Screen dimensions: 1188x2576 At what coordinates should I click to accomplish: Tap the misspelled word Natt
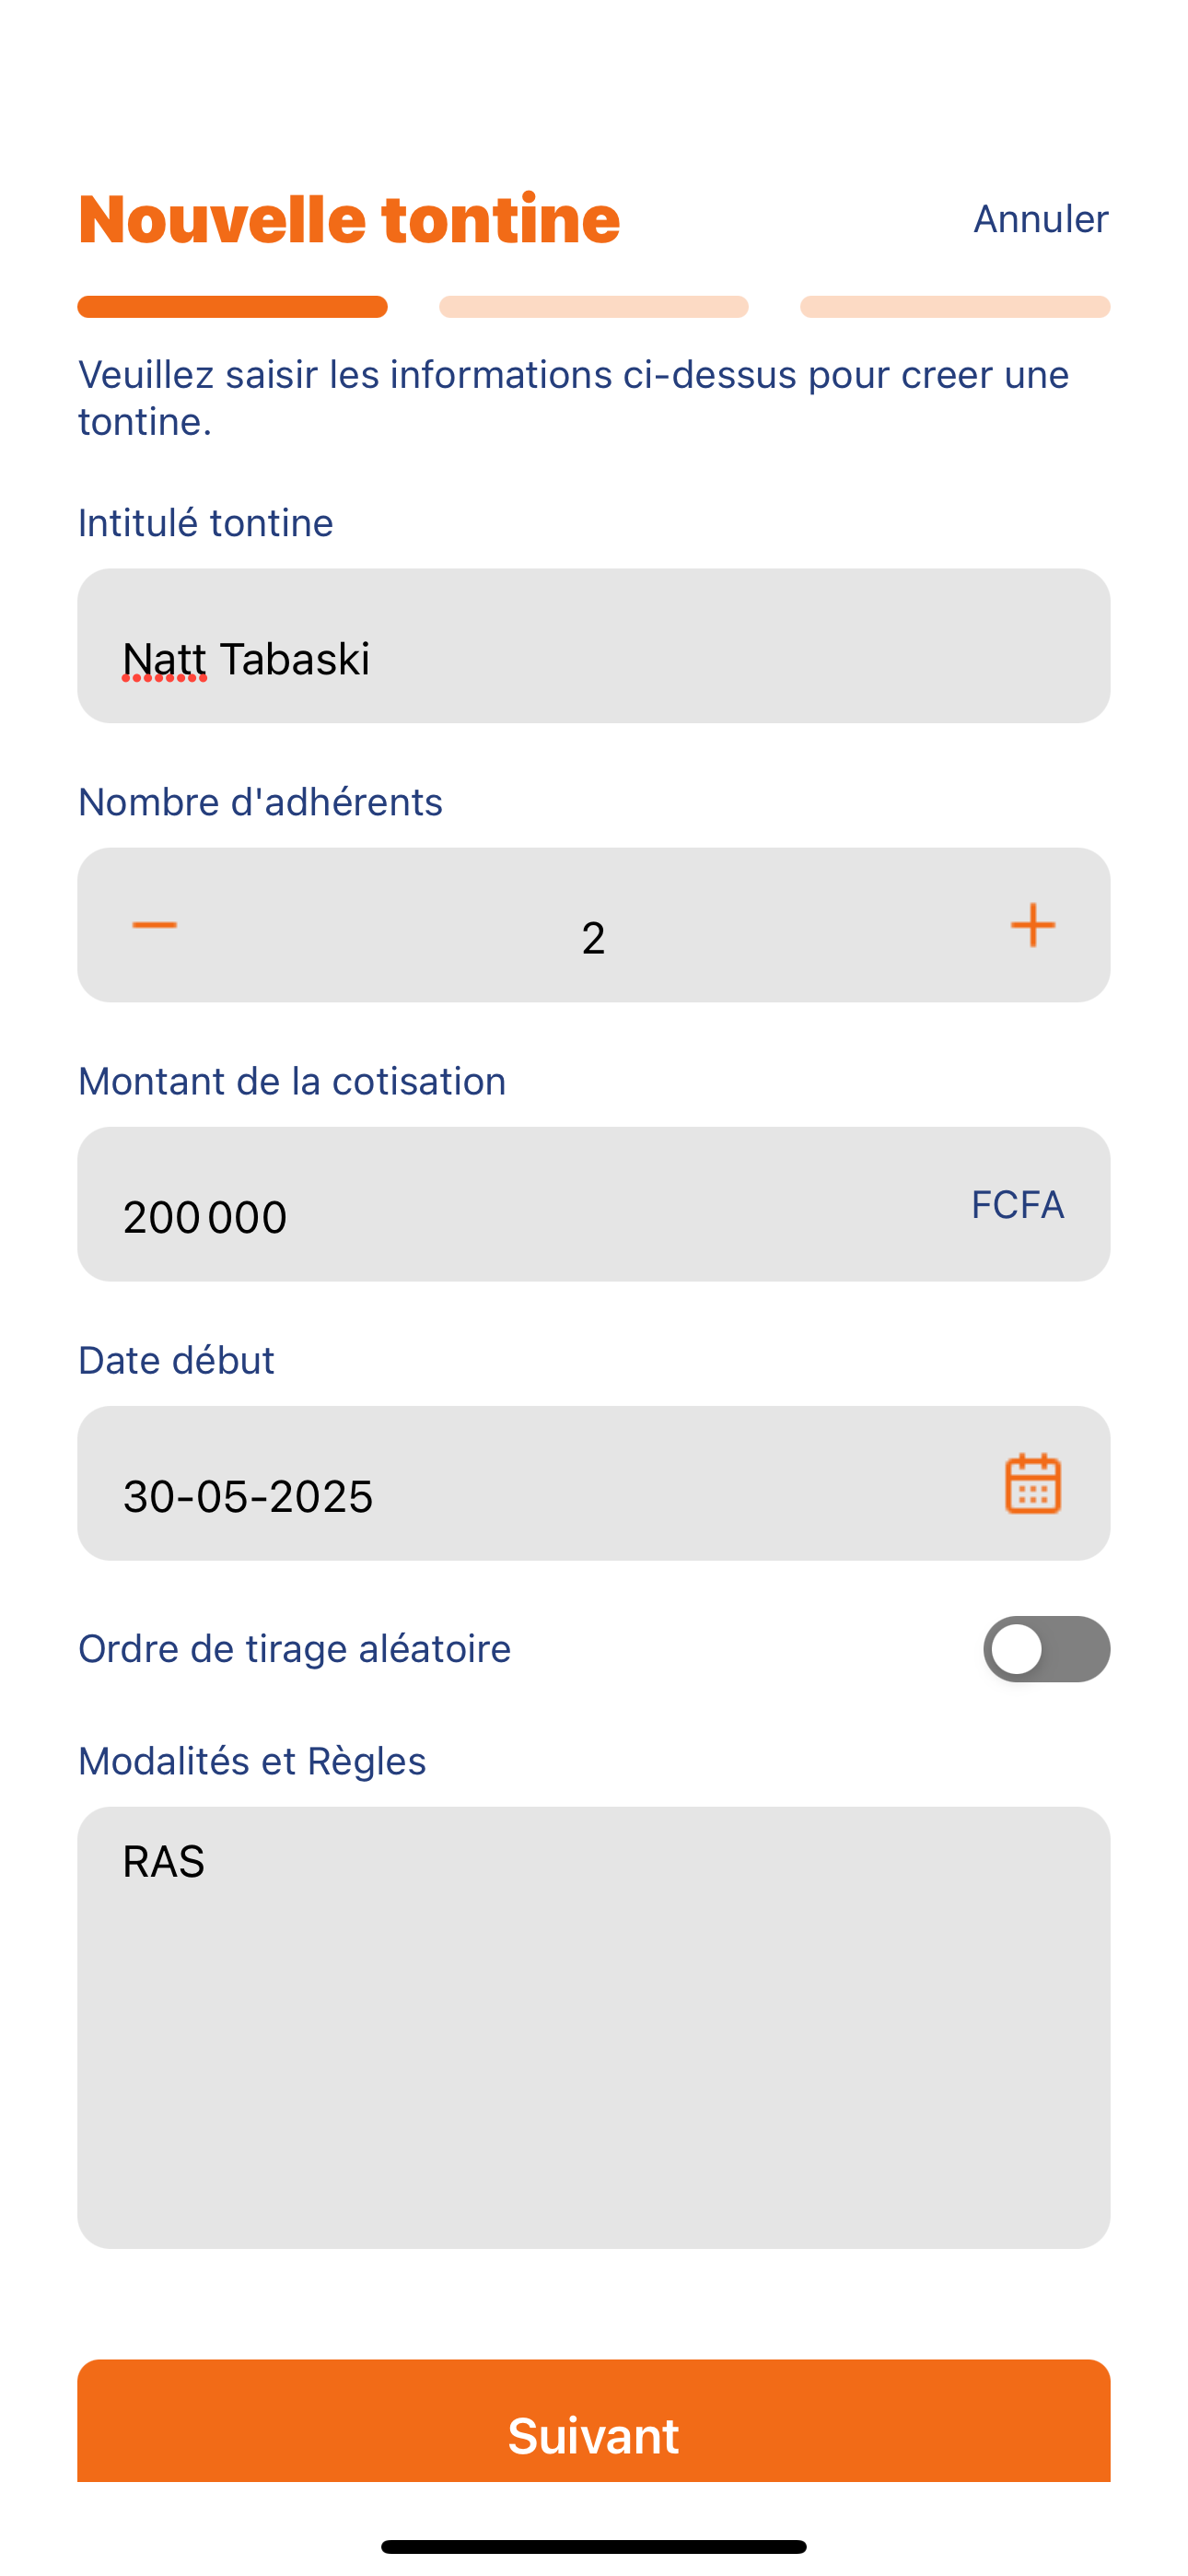[164, 659]
